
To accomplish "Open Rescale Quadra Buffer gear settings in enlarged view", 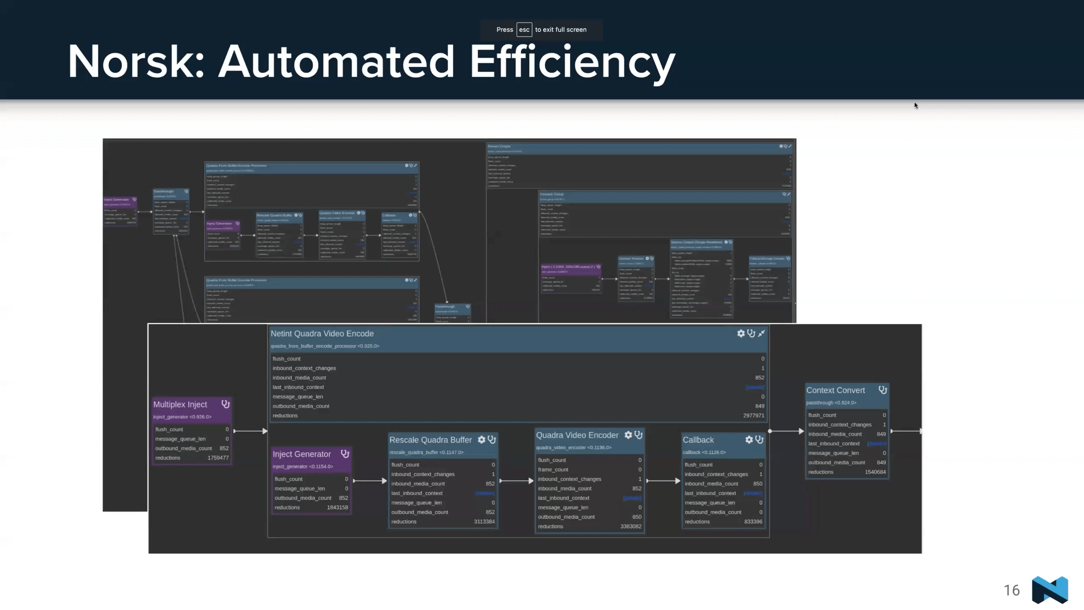I will pos(481,440).
